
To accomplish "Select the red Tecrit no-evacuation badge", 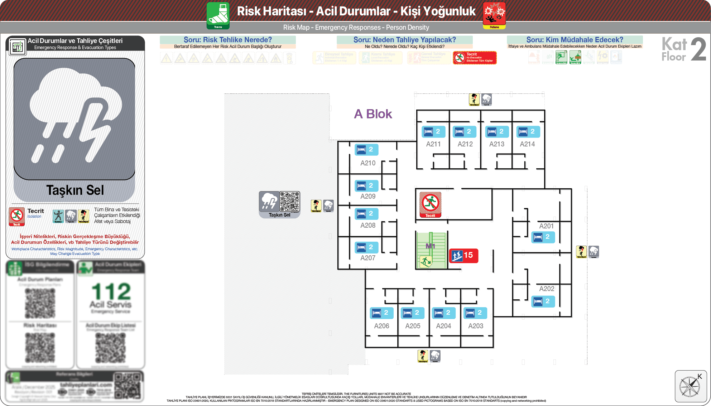I will click(475, 58).
